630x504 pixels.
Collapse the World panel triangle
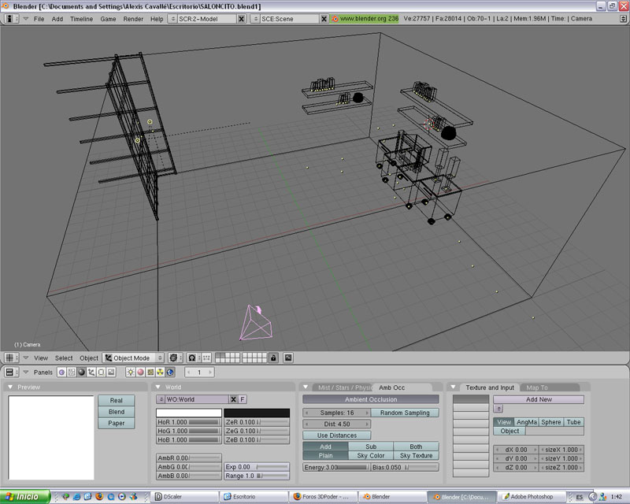[158, 387]
